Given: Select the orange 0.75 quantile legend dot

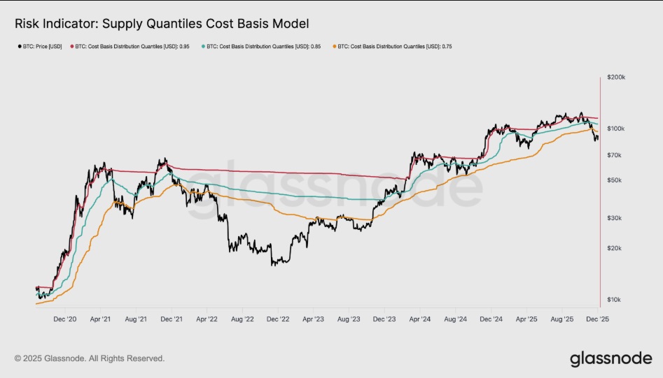Looking at the screenshot, I should tap(335, 46).
